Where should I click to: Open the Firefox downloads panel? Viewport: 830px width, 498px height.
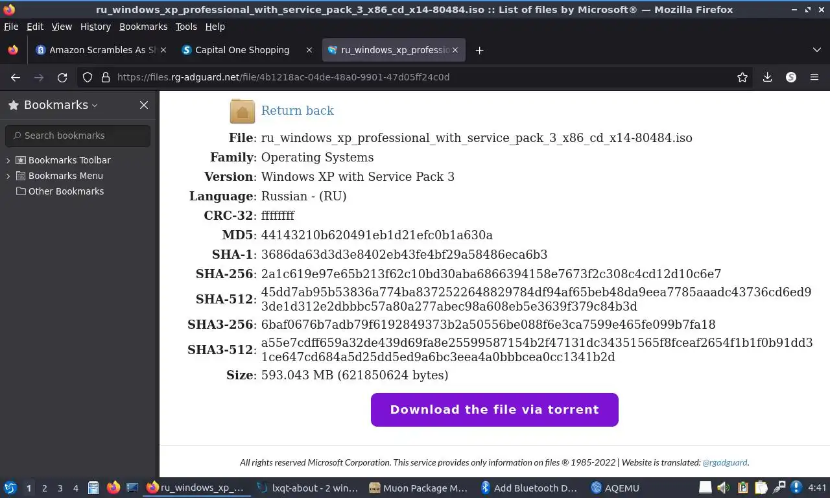click(767, 77)
